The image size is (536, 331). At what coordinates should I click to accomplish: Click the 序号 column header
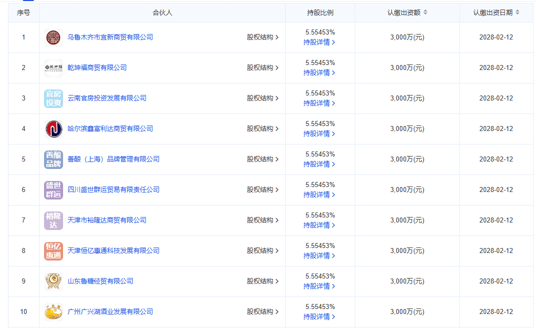[24, 12]
